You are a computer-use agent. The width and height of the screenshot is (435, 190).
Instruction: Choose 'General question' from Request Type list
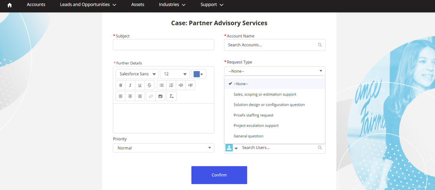(248, 136)
